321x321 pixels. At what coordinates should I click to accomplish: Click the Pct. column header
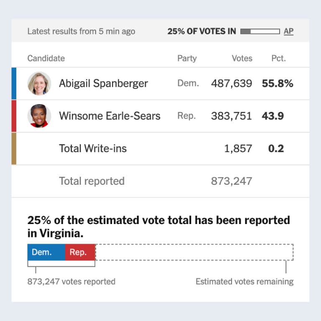tap(278, 58)
